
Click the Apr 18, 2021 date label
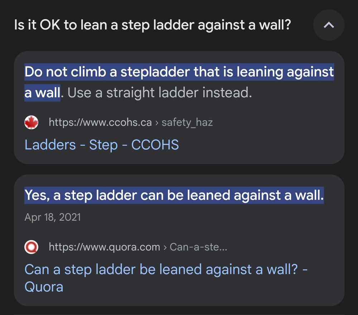pos(53,217)
